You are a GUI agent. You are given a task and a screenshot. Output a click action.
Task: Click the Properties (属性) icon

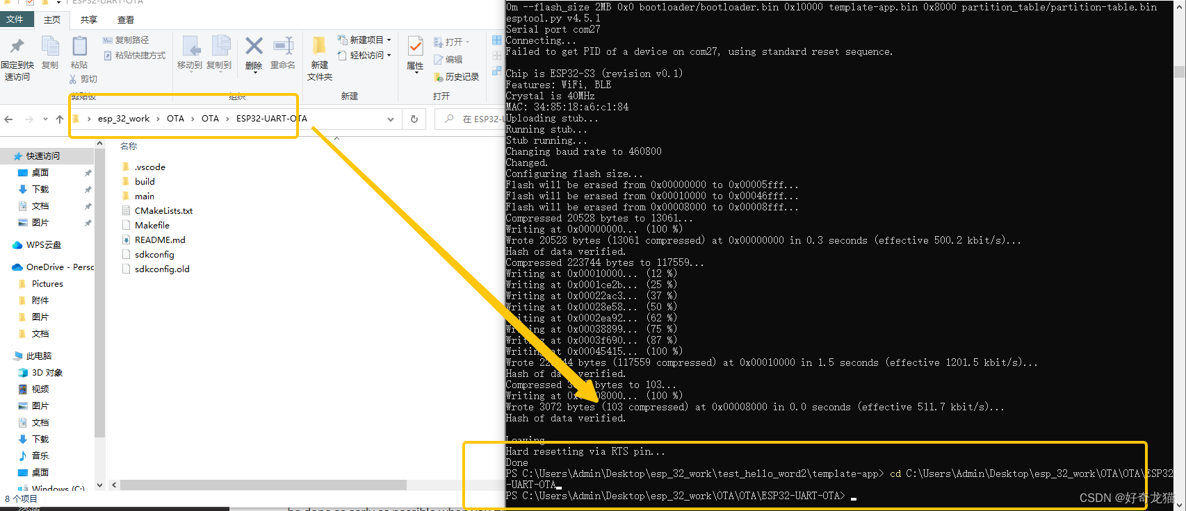(415, 47)
